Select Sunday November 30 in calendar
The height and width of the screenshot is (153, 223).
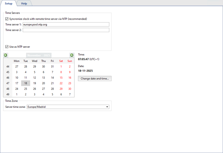[x=70, y=89]
